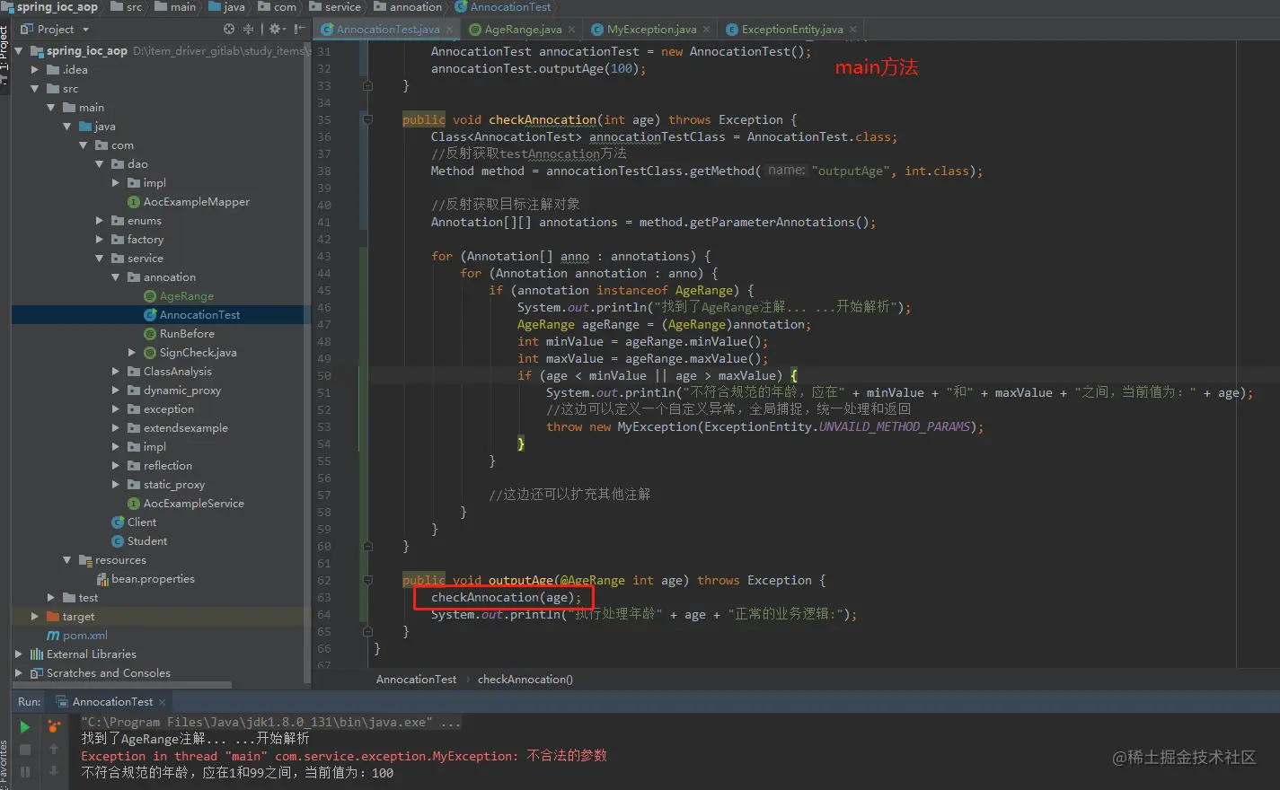Viewport: 1280px width, 790px height.
Task: Click checkAnnocation() in the bottom breadcrumb
Action: 525,680
